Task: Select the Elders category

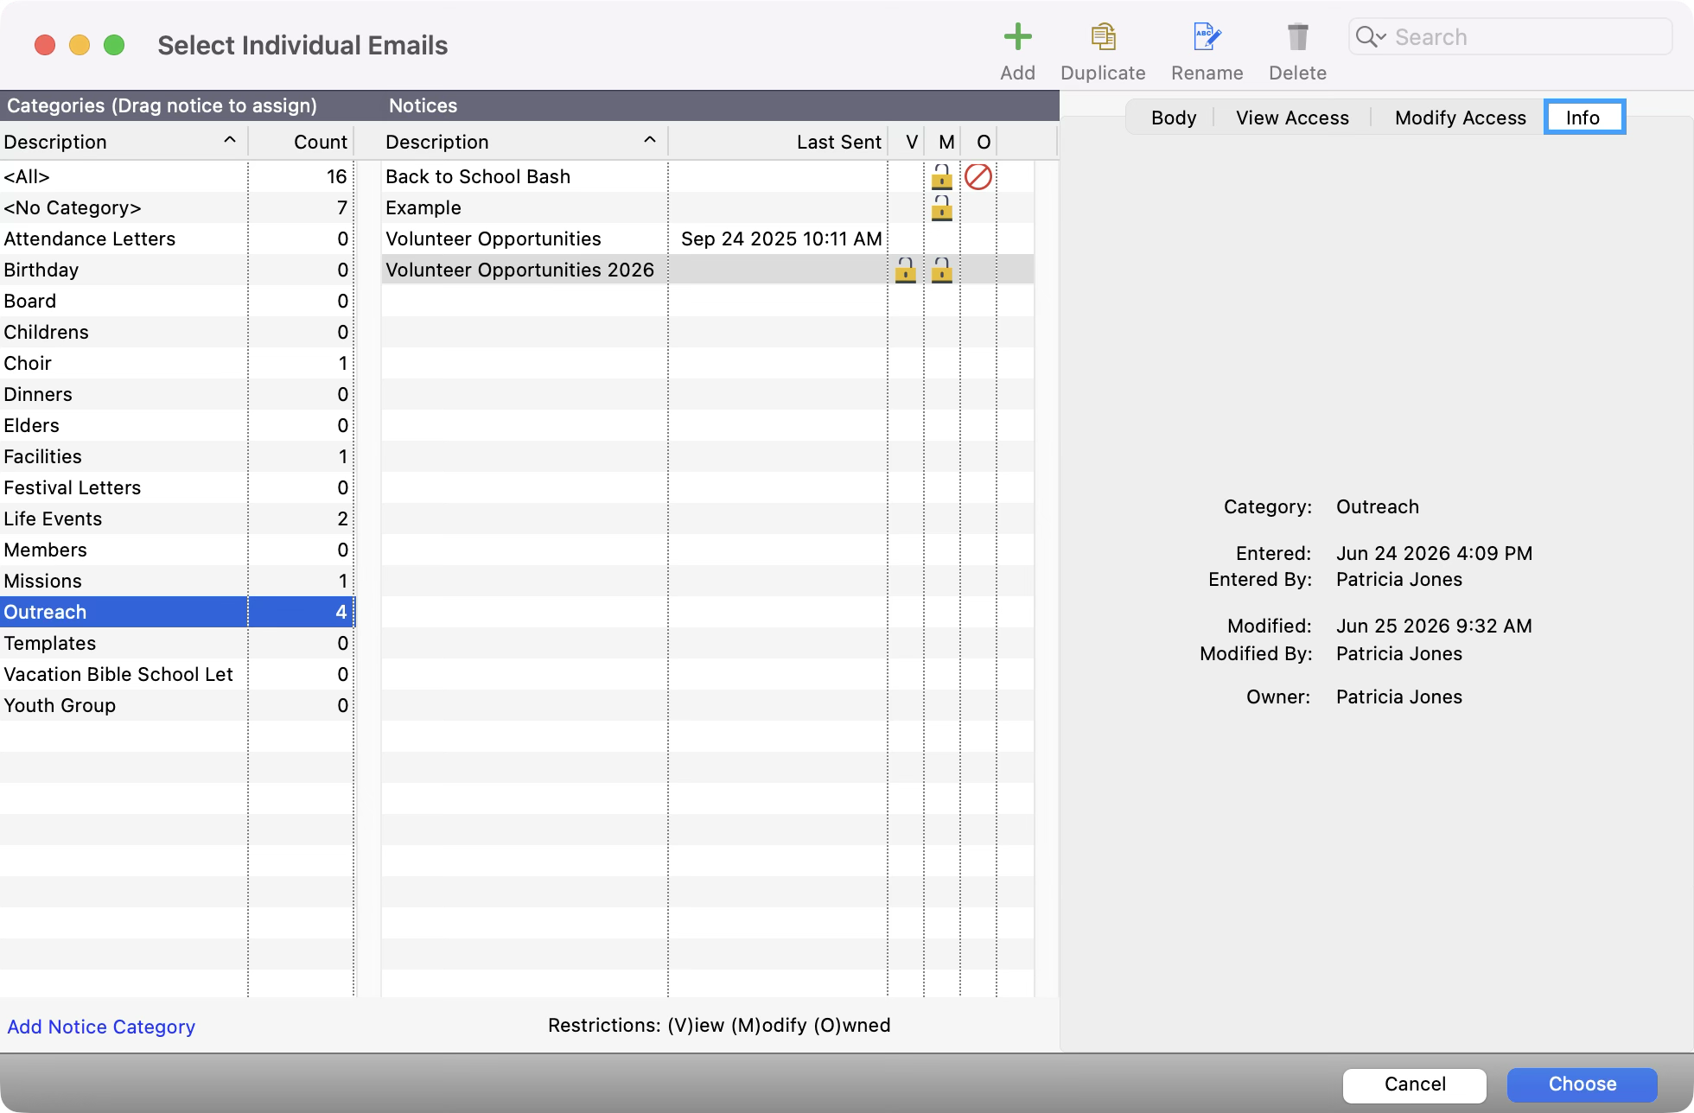Action: click(177, 426)
